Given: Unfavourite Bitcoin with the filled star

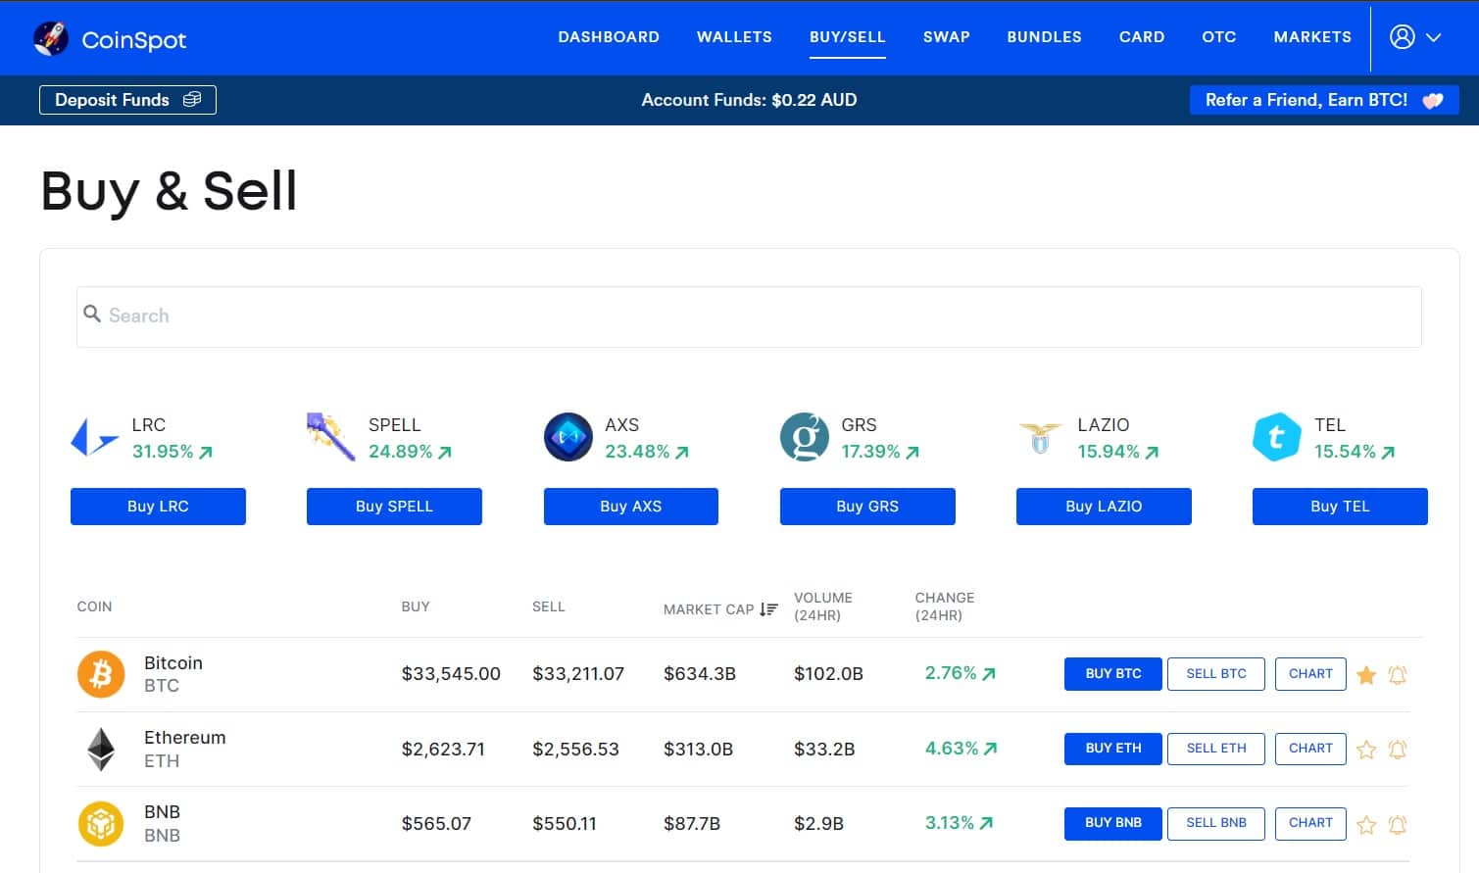Looking at the screenshot, I should click(1366, 674).
